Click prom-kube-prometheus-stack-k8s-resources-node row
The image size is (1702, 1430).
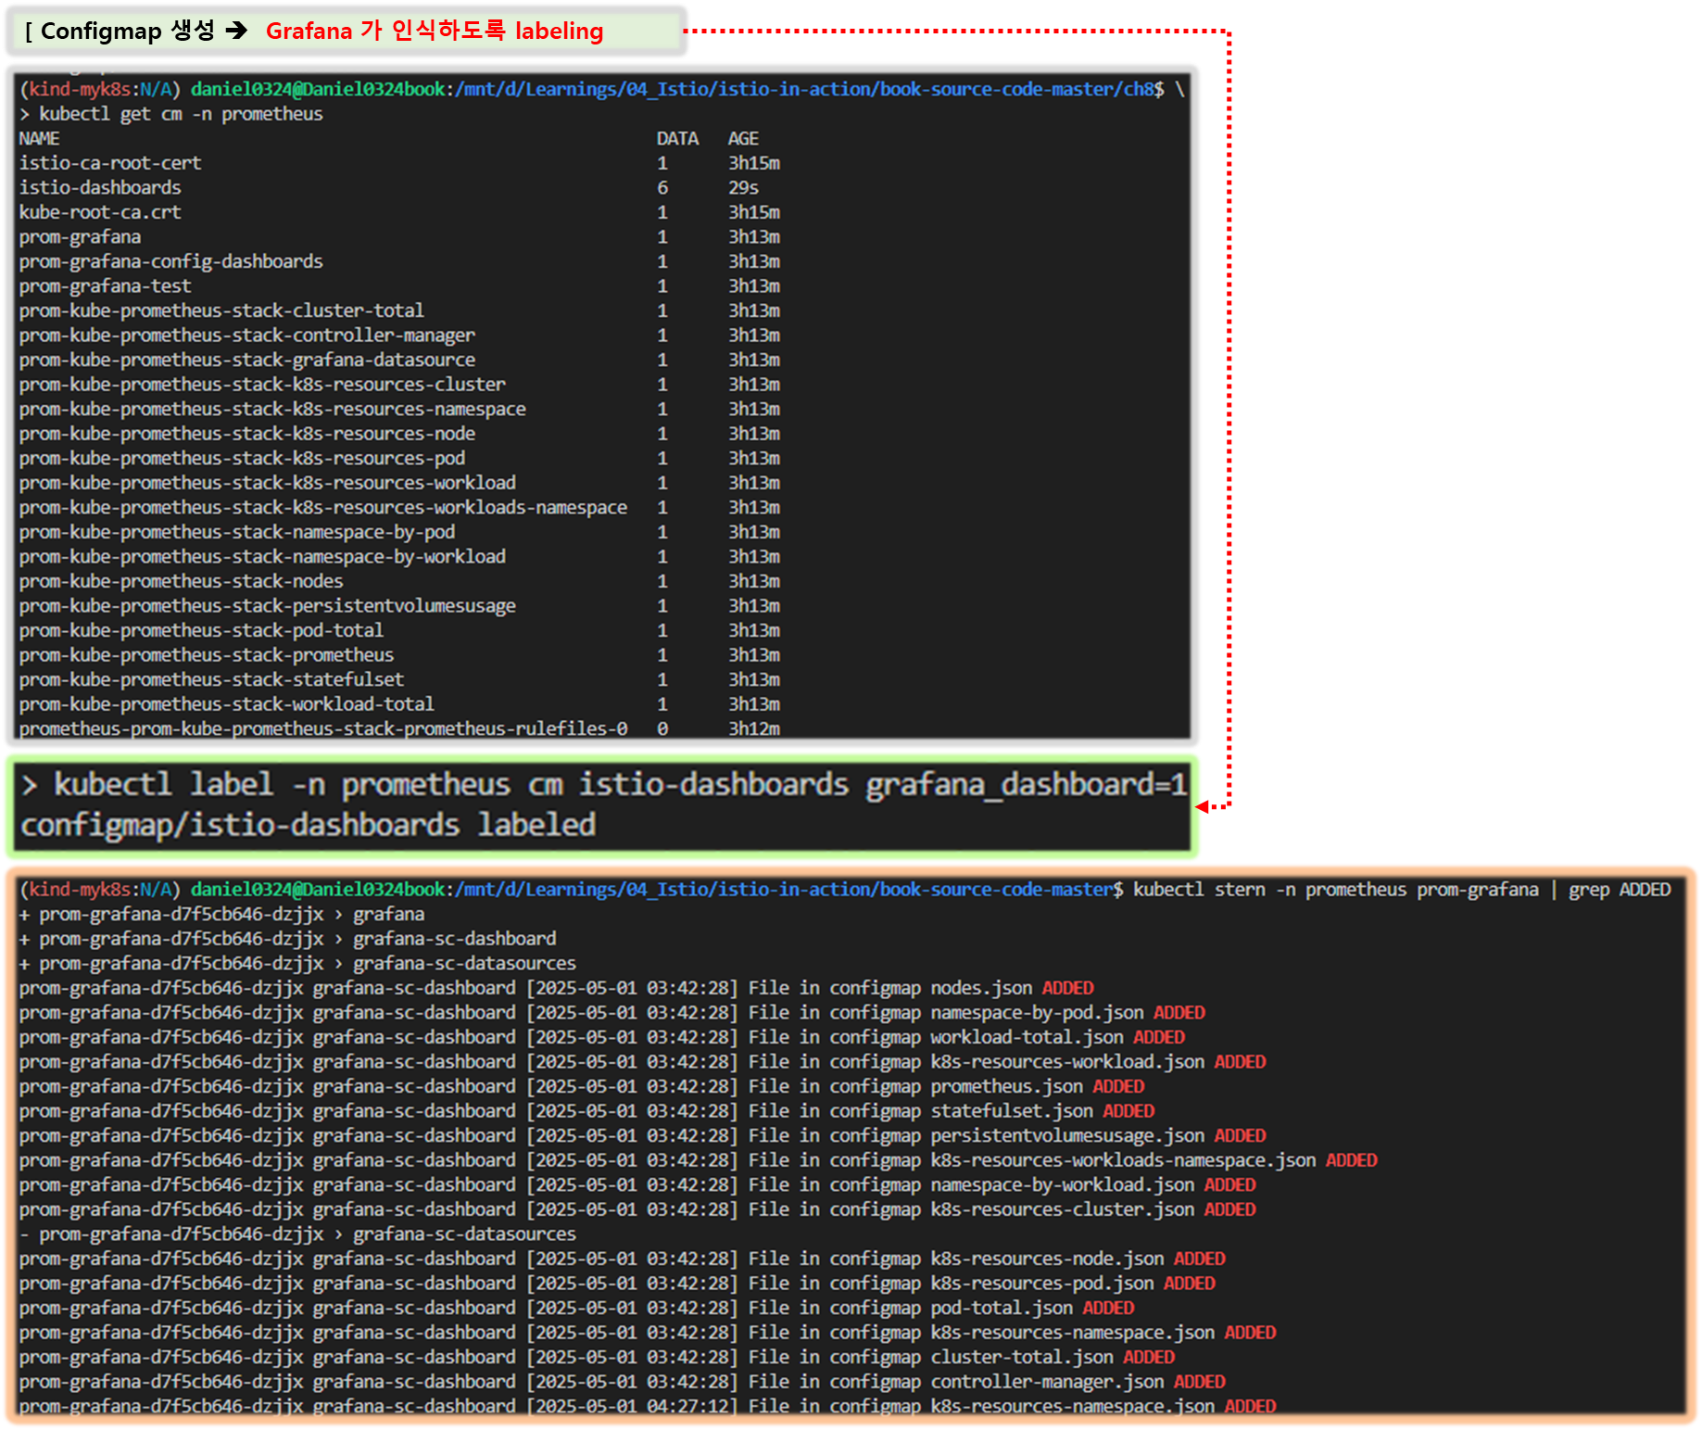(399, 434)
